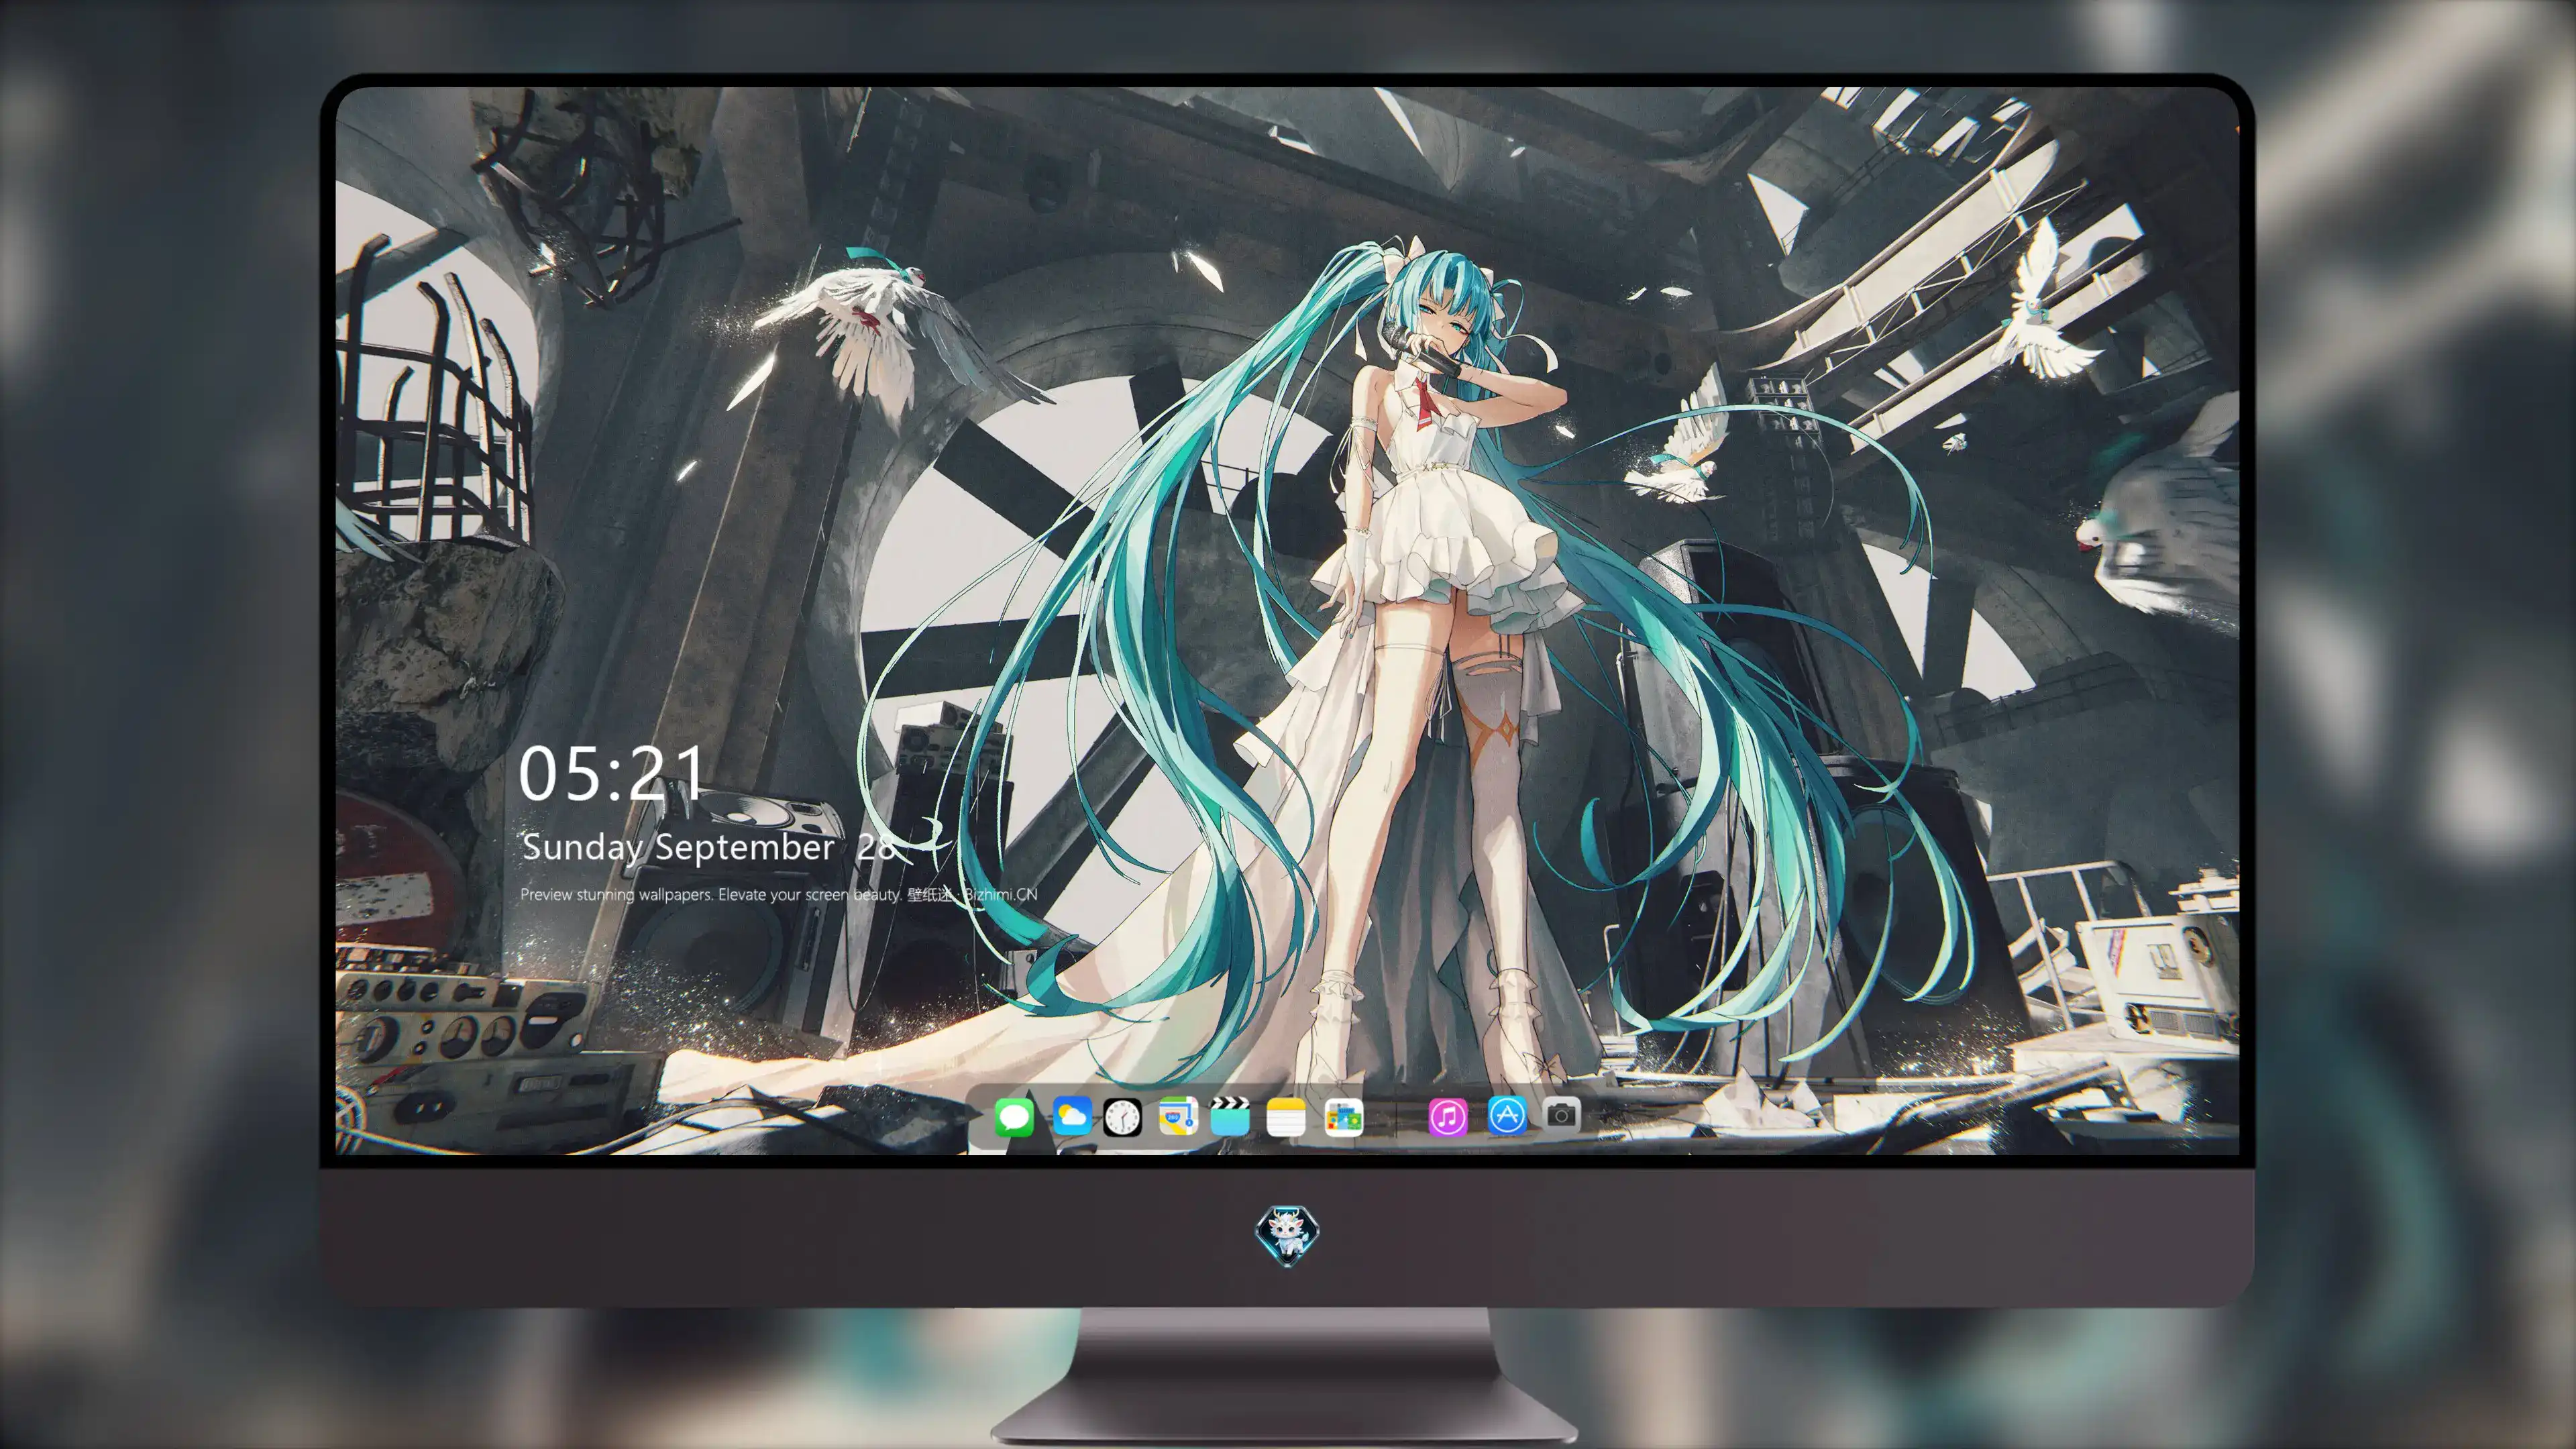Image resolution: width=2576 pixels, height=1449 pixels.
Task: Click the hexagonal mascot logo on monitor chin
Action: point(1287,1235)
